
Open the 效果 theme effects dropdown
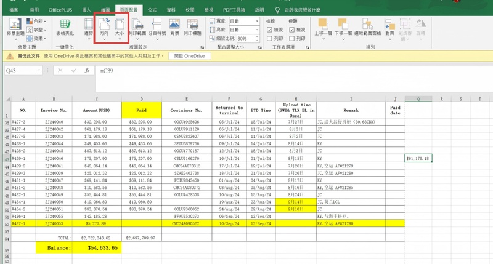click(x=37, y=38)
